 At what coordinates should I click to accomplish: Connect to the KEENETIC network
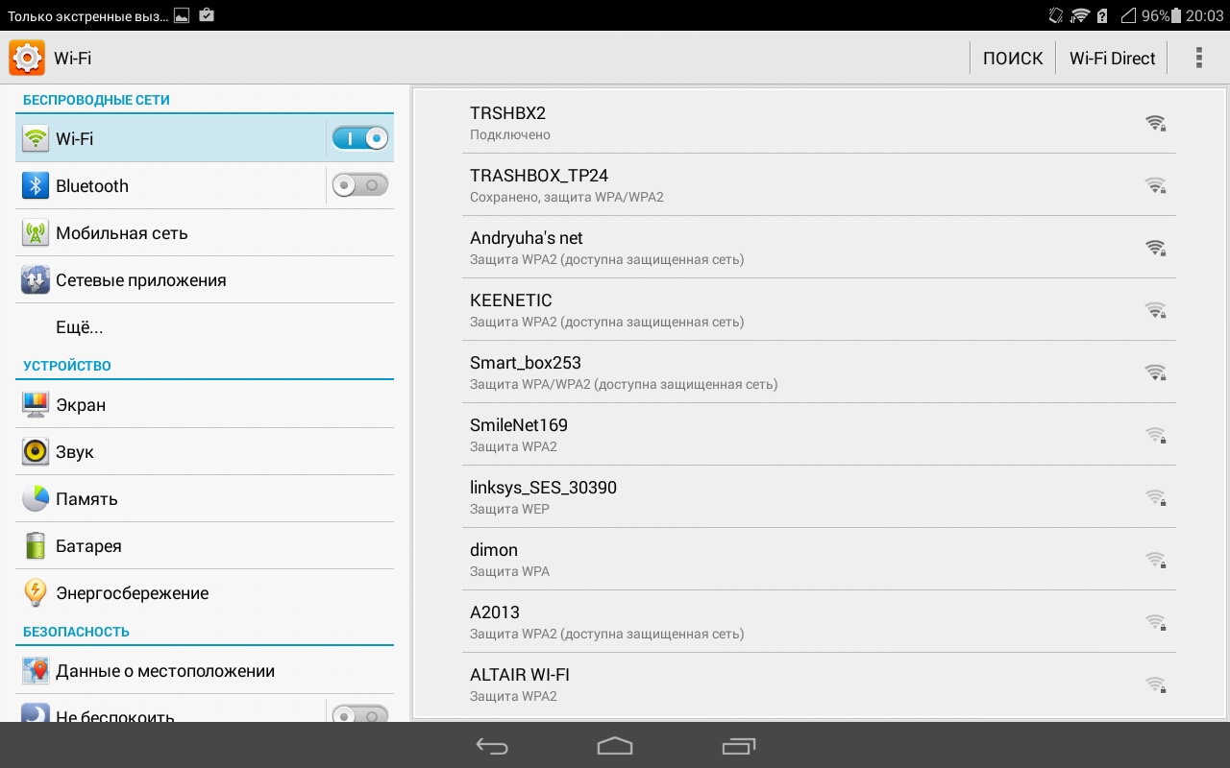(x=819, y=309)
